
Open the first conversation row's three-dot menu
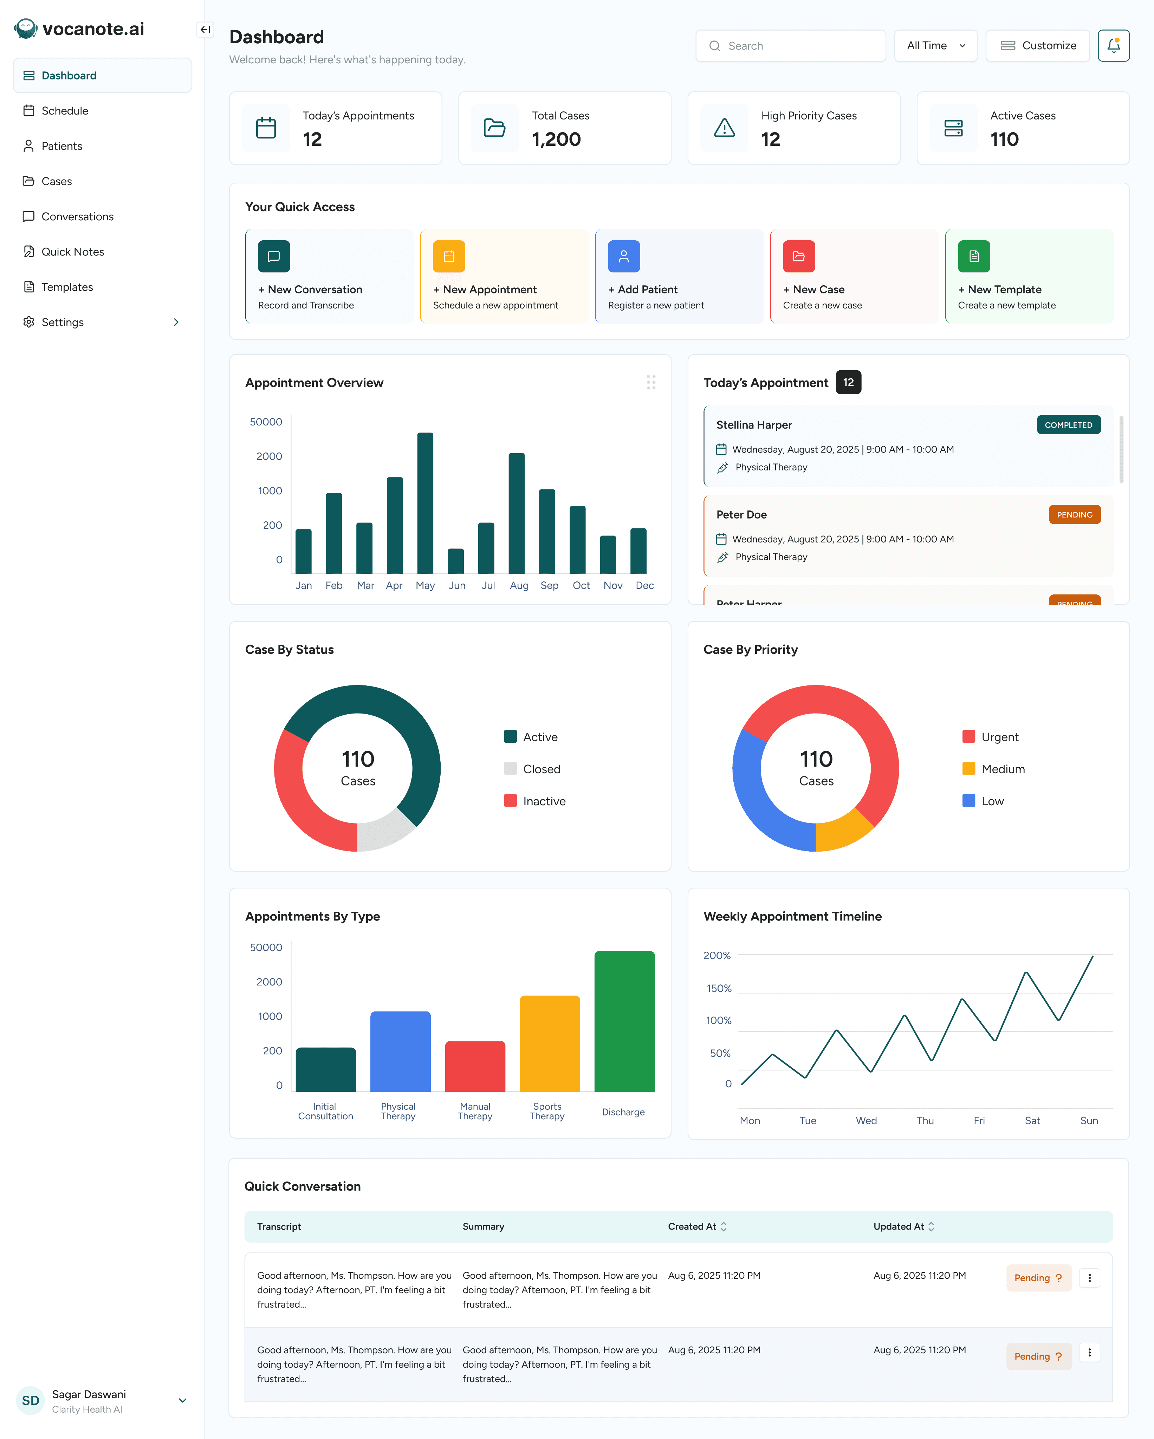point(1089,1277)
